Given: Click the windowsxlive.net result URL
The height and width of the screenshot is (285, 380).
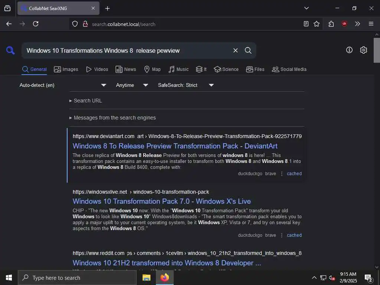Looking at the screenshot, I should pos(141,192).
